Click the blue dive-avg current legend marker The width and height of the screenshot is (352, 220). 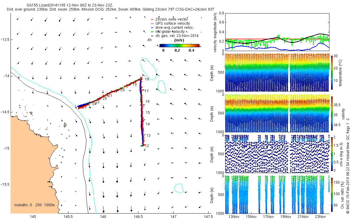[x=152, y=28]
